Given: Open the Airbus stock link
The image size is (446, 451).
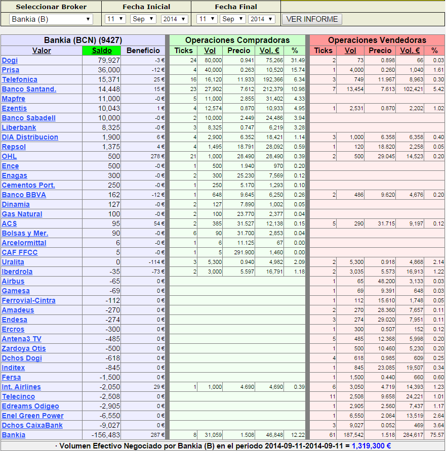Looking at the screenshot, I should (x=13, y=281).
